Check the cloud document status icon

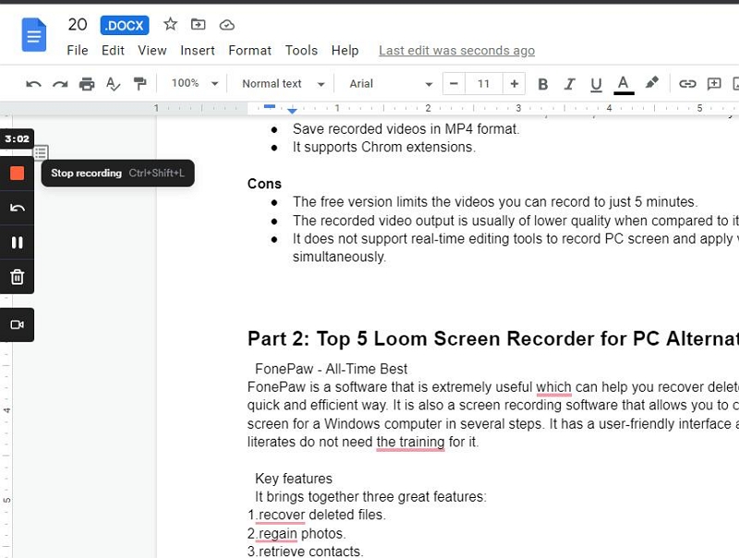tap(226, 25)
